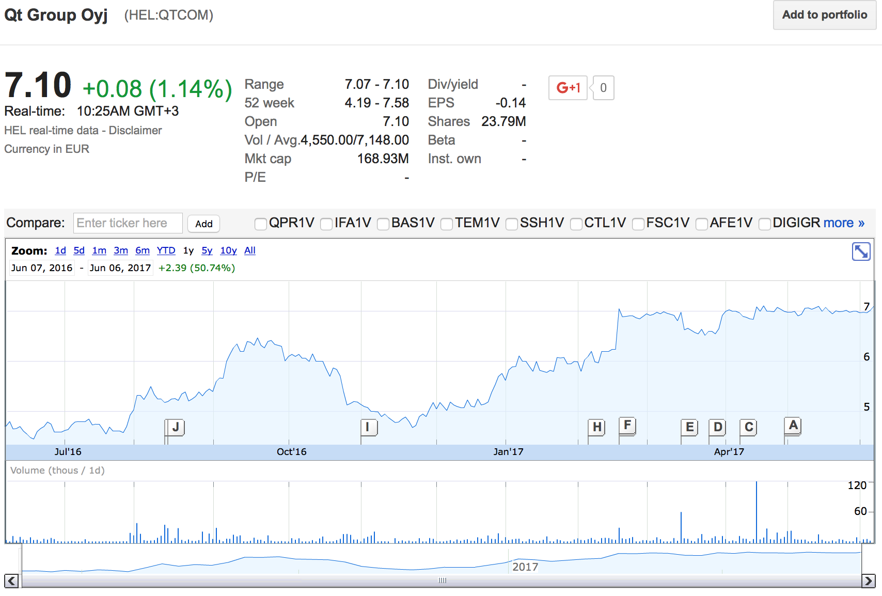Set chart zoom to 6m
This screenshot has width=882, height=596.
click(x=143, y=250)
